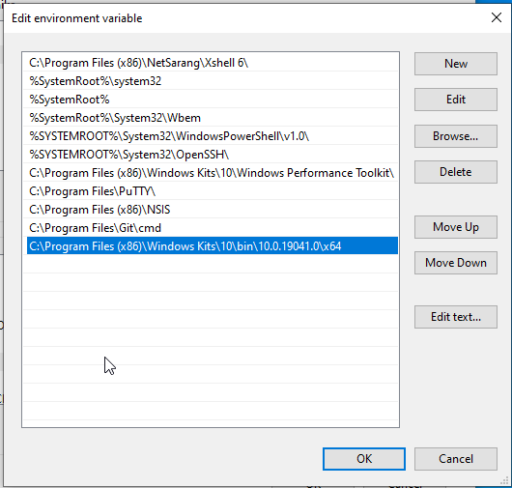
Task: Move selected entry down
Action: coord(456,263)
